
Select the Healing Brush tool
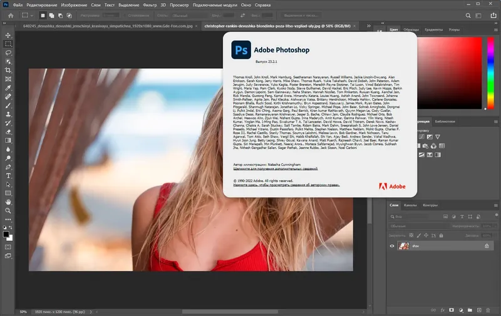click(8, 97)
